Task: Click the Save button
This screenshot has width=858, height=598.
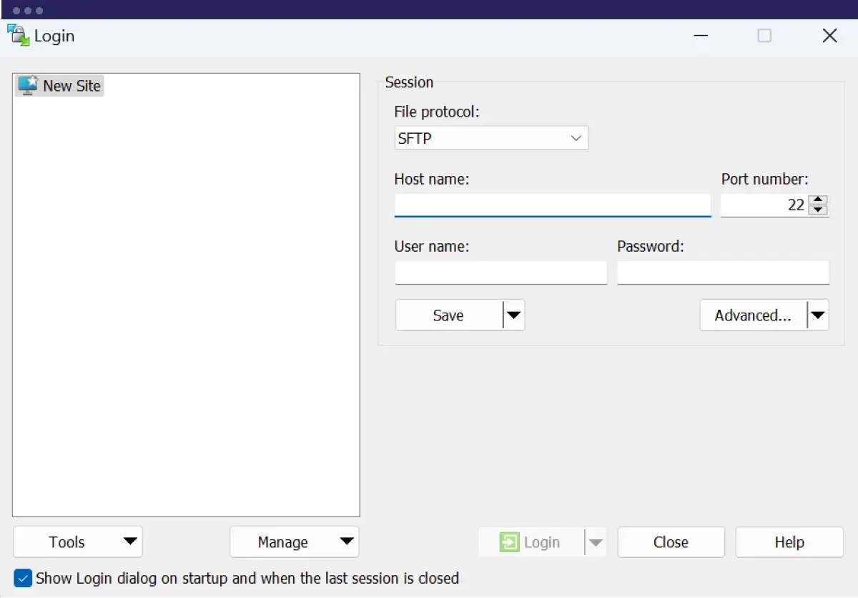Action: [x=448, y=315]
